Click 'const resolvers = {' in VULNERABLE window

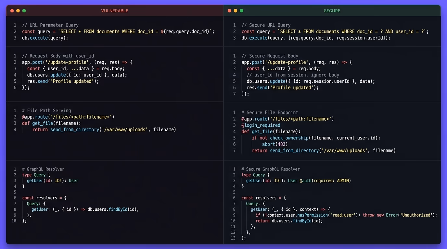click(44, 198)
